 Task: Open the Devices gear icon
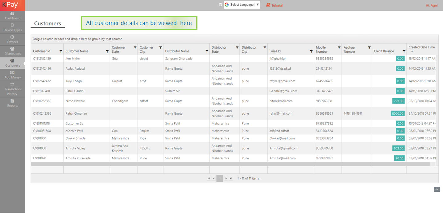tap(12, 37)
